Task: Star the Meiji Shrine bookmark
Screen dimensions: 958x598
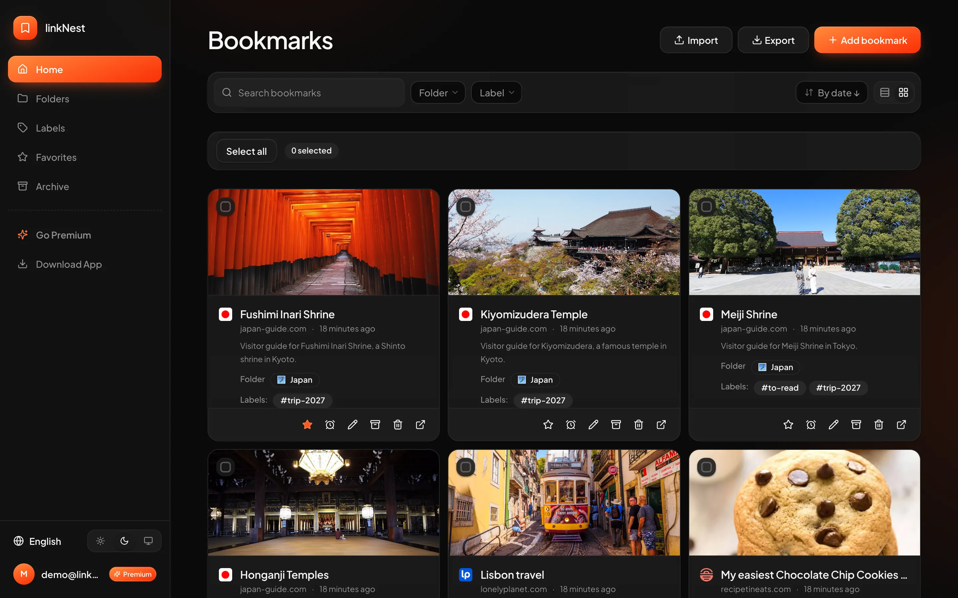Action: point(788,424)
